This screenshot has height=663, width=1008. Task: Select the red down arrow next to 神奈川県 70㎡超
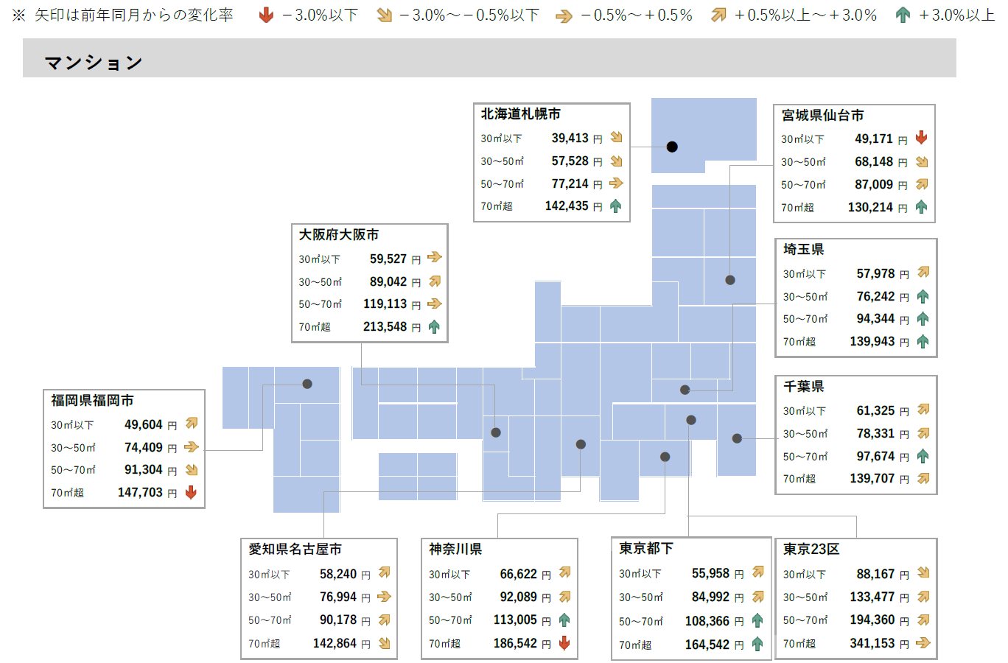click(563, 643)
